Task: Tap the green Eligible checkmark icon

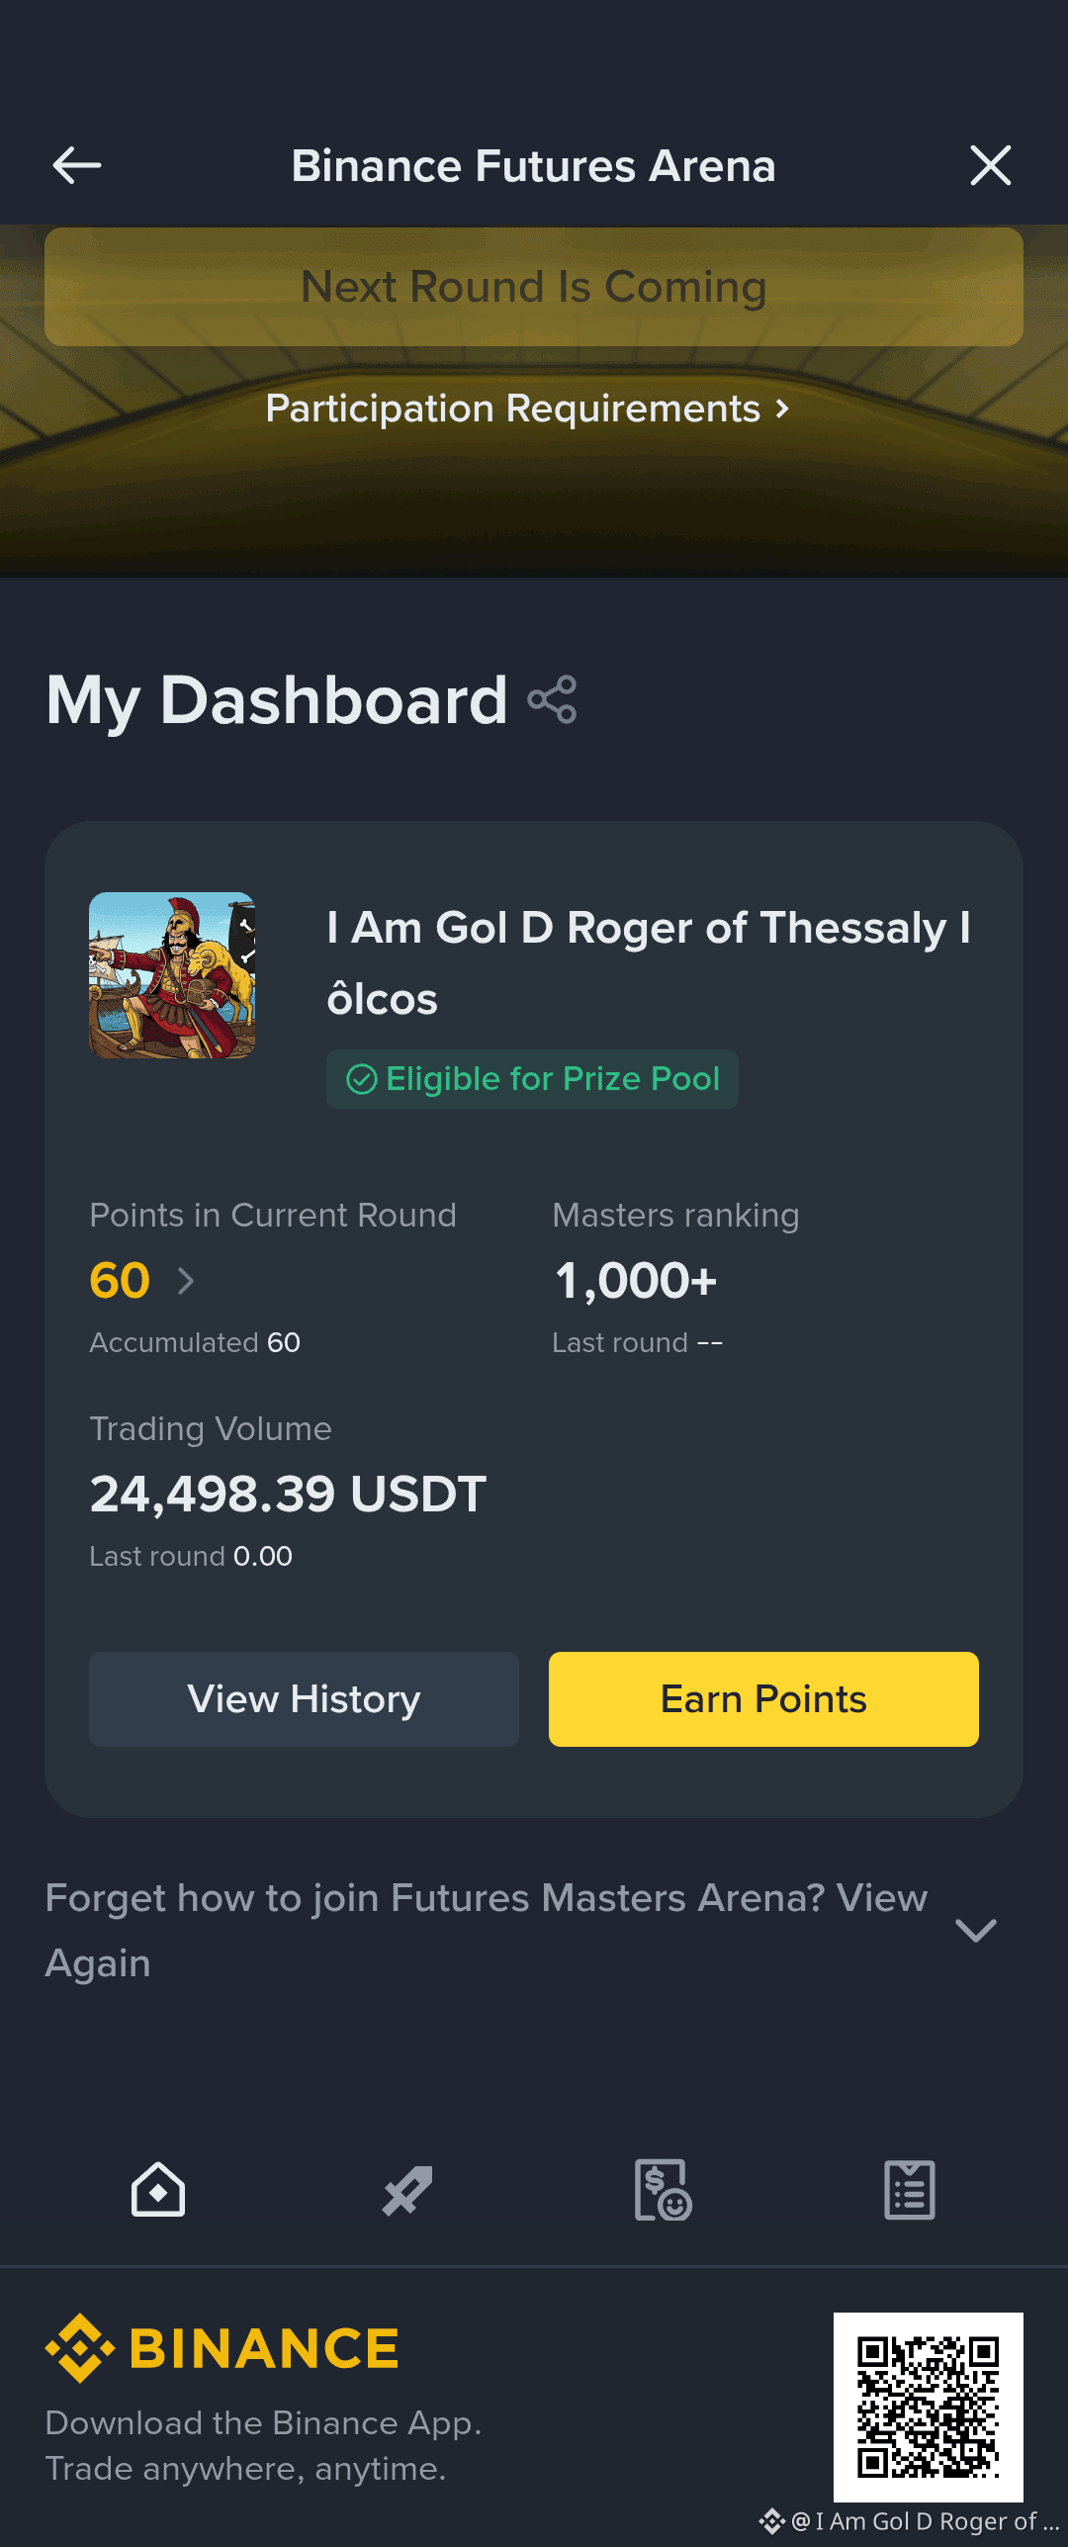Action: click(362, 1079)
